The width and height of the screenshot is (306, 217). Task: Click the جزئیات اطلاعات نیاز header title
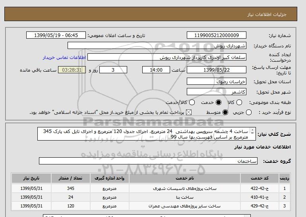267,14
